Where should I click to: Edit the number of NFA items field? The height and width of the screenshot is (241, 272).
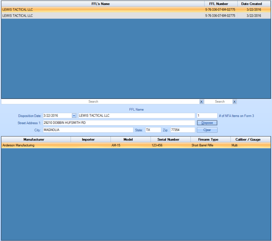tap(207, 116)
